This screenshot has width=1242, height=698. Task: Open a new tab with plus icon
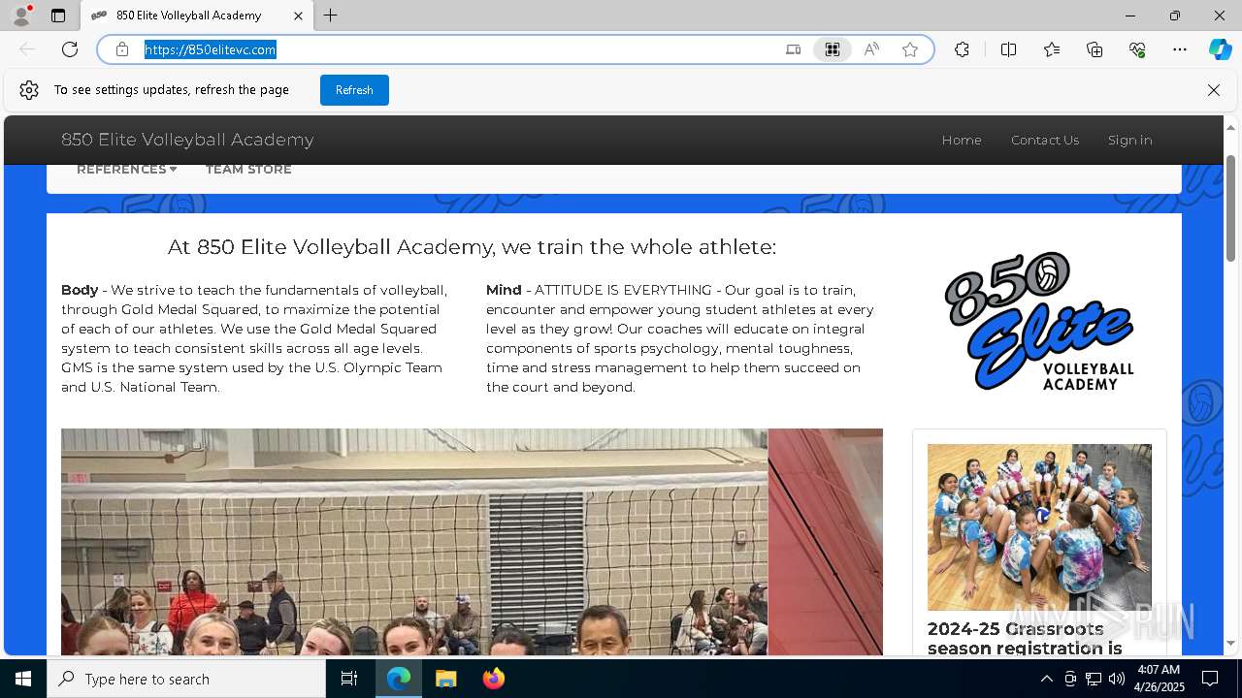(x=331, y=16)
